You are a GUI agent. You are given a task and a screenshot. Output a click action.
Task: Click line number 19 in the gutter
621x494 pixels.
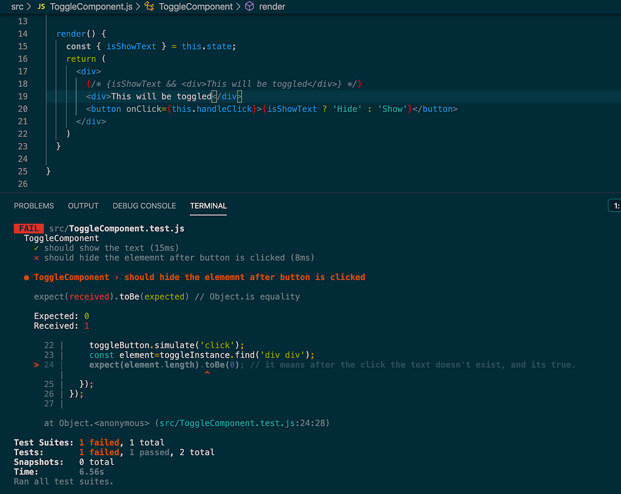point(22,96)
